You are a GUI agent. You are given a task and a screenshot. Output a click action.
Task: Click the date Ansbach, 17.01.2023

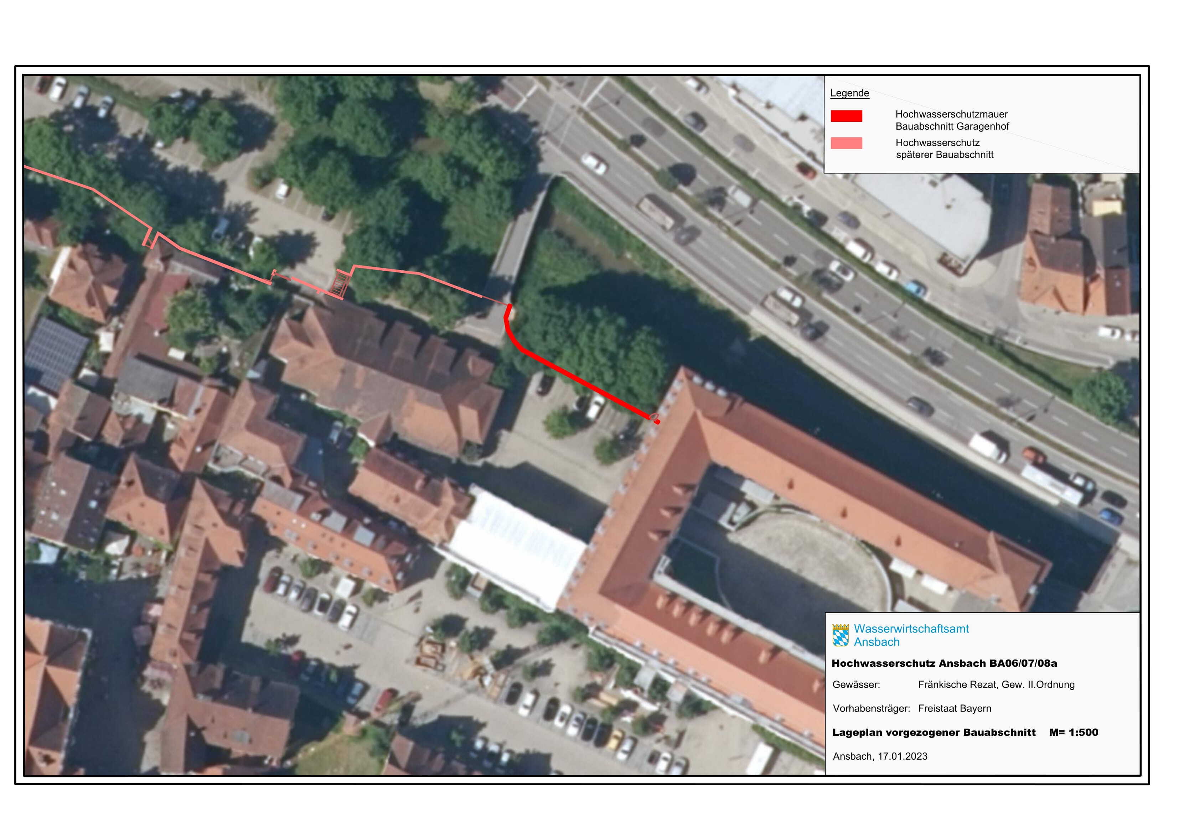[880, 756]
